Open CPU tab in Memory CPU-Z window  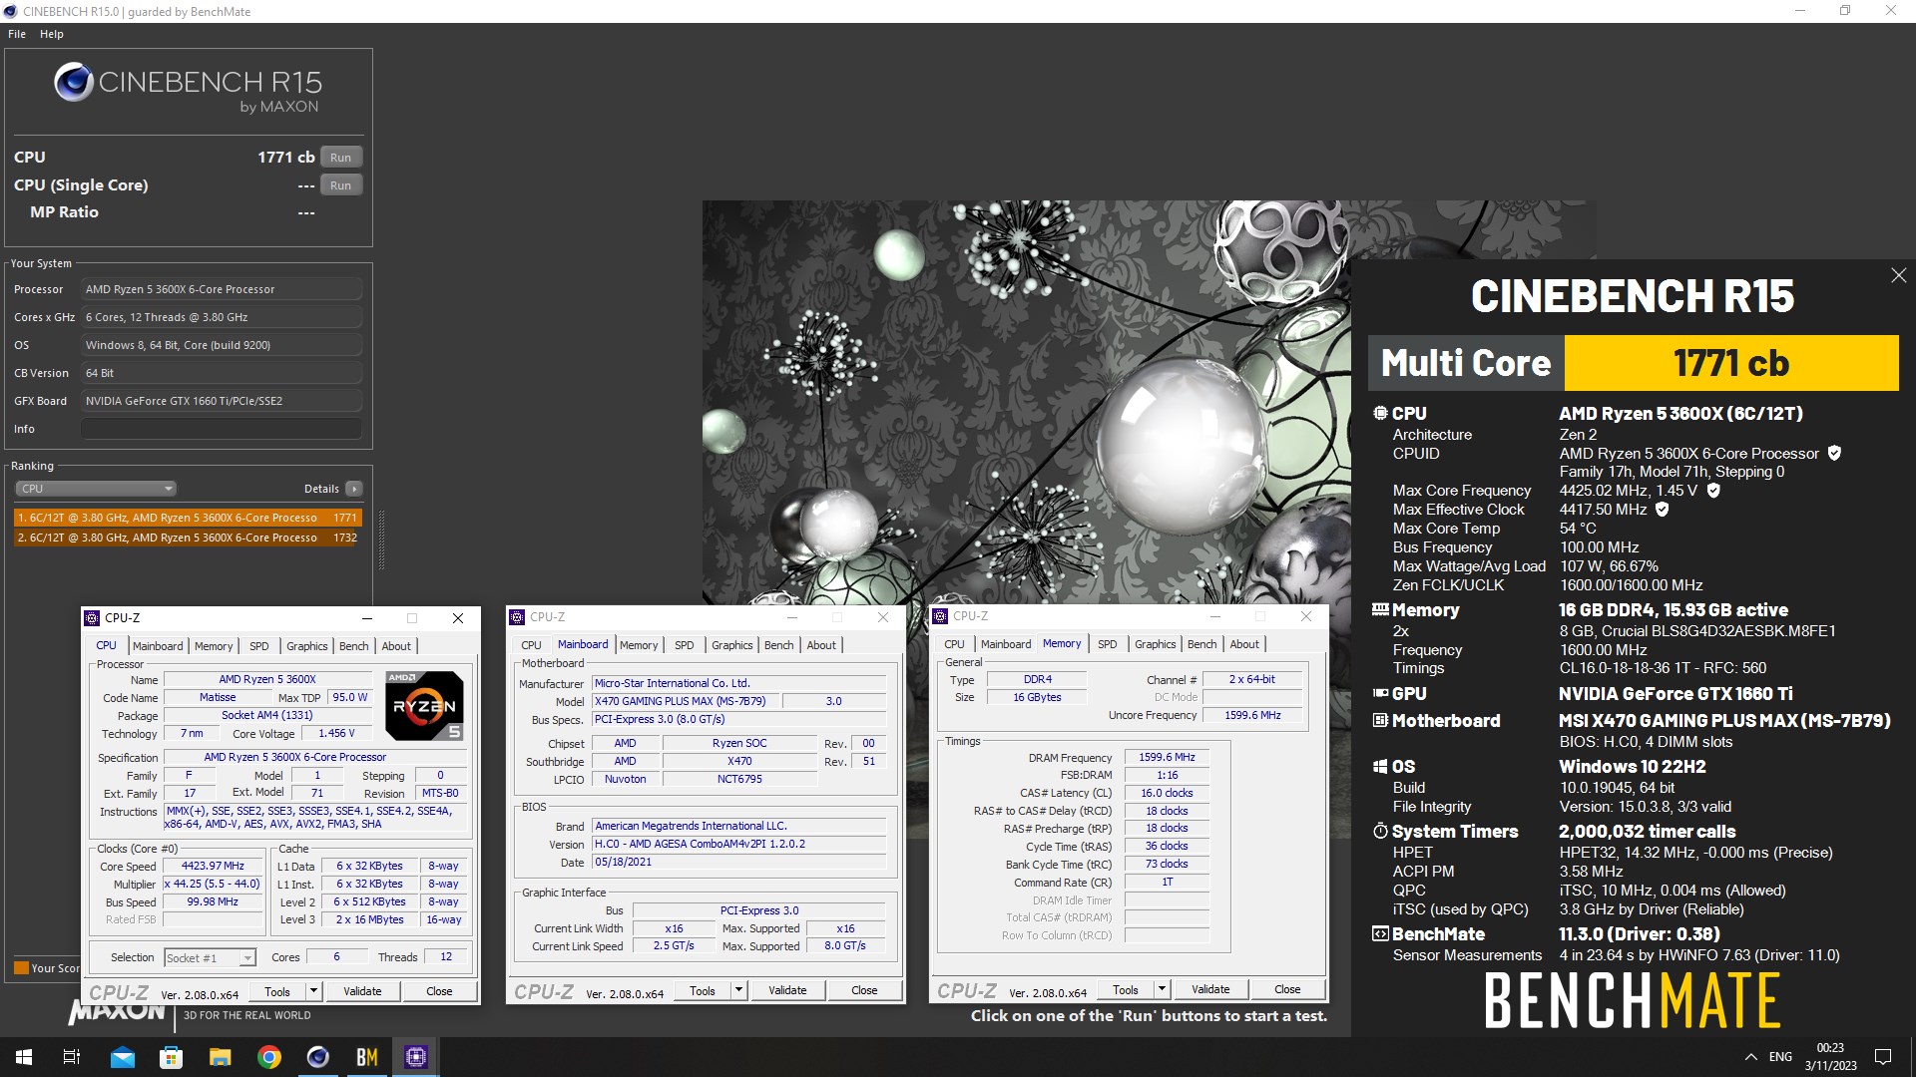pos(955,644)
